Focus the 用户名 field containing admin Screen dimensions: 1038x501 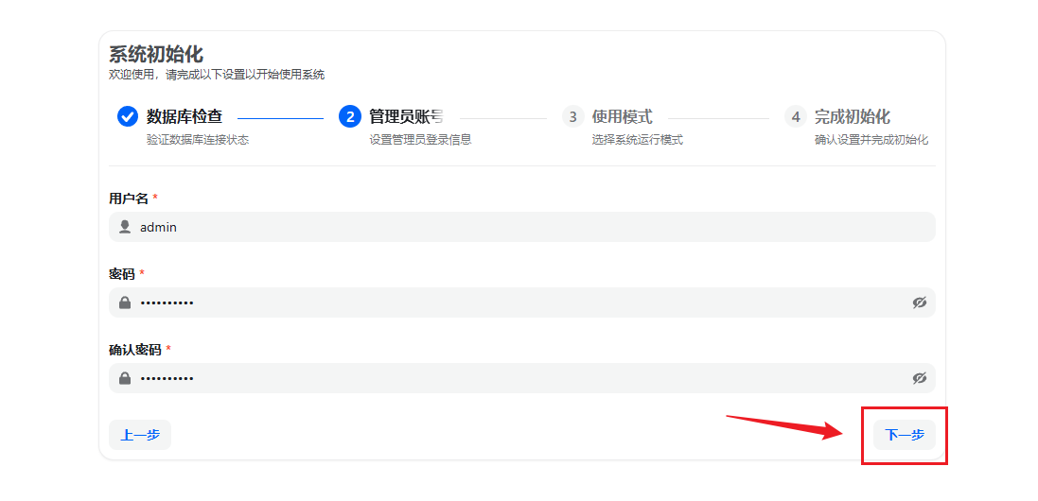click(x=520, y=227)
